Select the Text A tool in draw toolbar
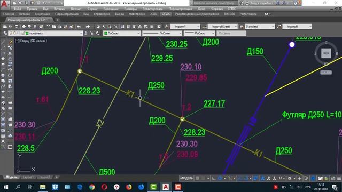The height and width of the screenshot is (192, 342). pos(3,141)
